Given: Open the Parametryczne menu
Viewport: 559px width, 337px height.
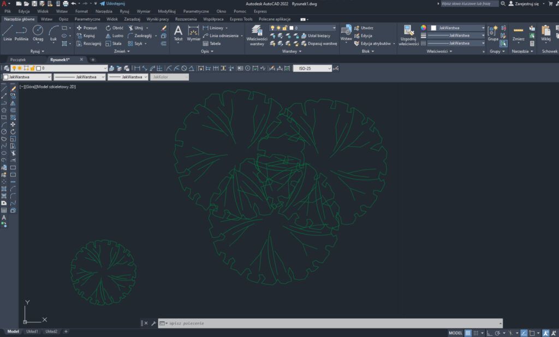Looking at the screenshot, I should pos(196,11).
